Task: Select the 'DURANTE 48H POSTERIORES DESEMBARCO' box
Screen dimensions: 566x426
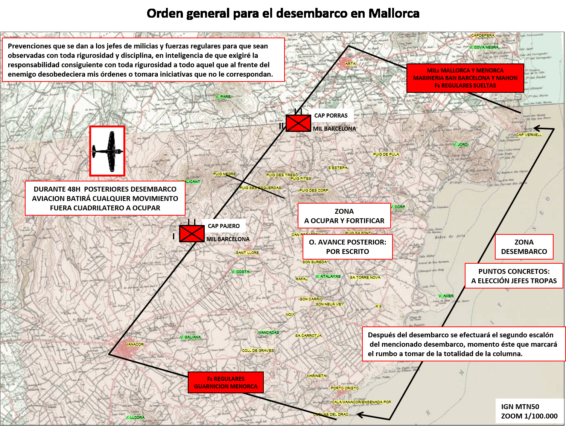Action: coord(105,198)
